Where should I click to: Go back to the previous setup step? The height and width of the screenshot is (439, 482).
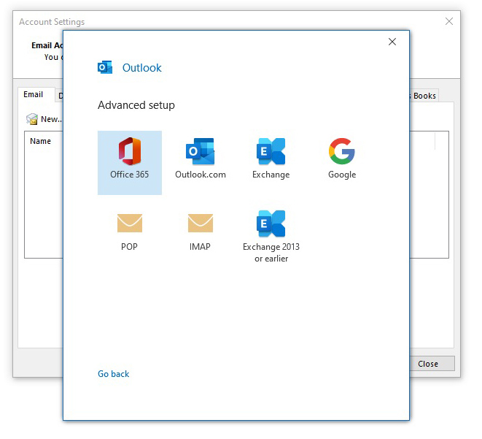pyautogui.click(x=114, y=374)
